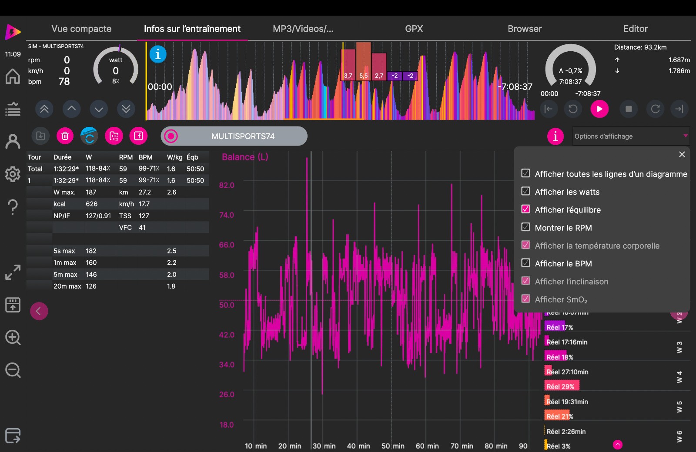Click the double chevron down arrow
696x452 pixels.
pos(126,109)
